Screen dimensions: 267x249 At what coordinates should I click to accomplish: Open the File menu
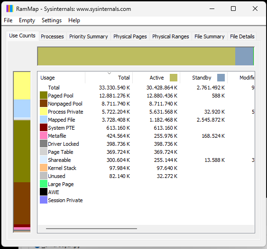(8, 20)
